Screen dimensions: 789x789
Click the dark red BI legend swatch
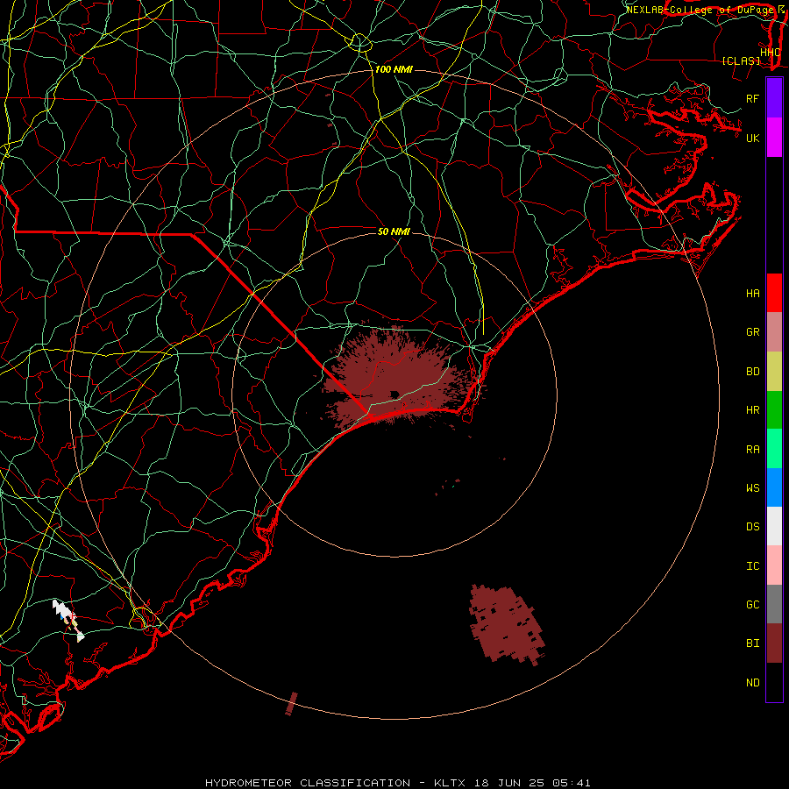pos(774,643)
